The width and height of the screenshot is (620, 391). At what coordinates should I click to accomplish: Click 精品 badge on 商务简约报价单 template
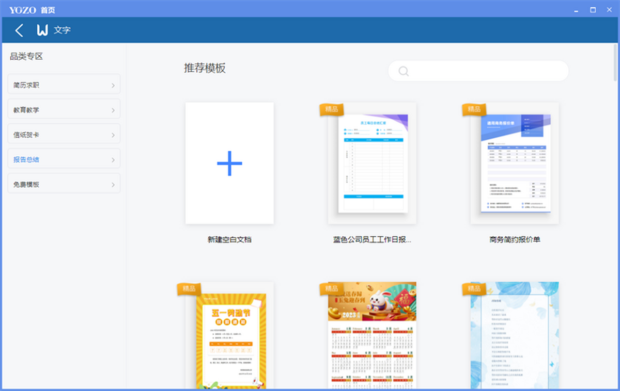coord(474,109)
